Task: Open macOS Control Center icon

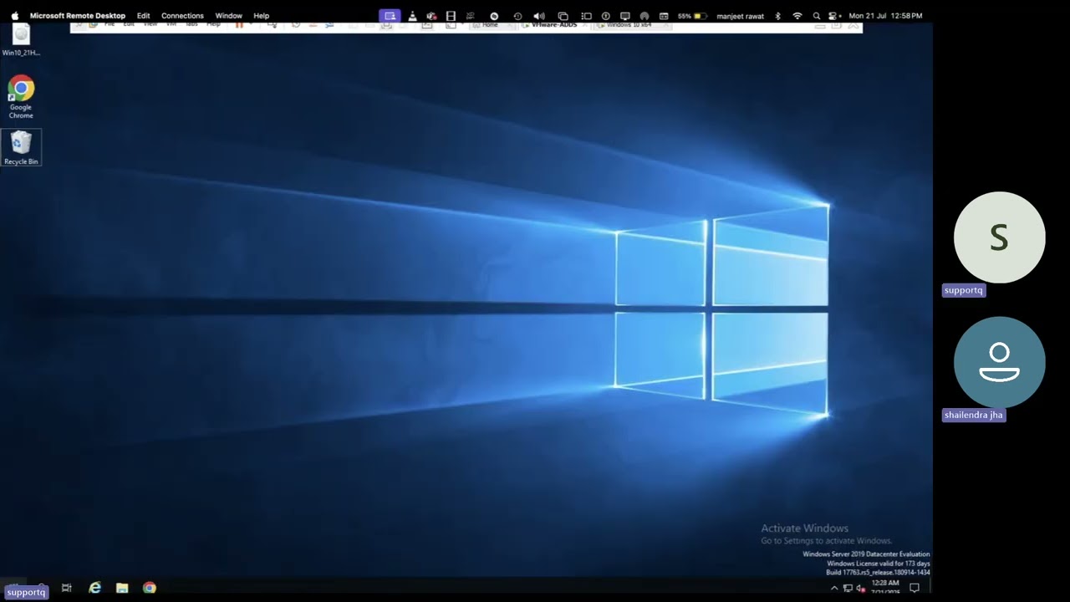Action: click(834, 15)
